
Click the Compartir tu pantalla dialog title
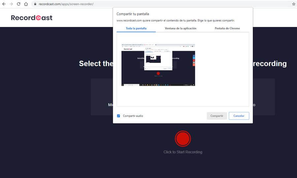click(133, 14)
